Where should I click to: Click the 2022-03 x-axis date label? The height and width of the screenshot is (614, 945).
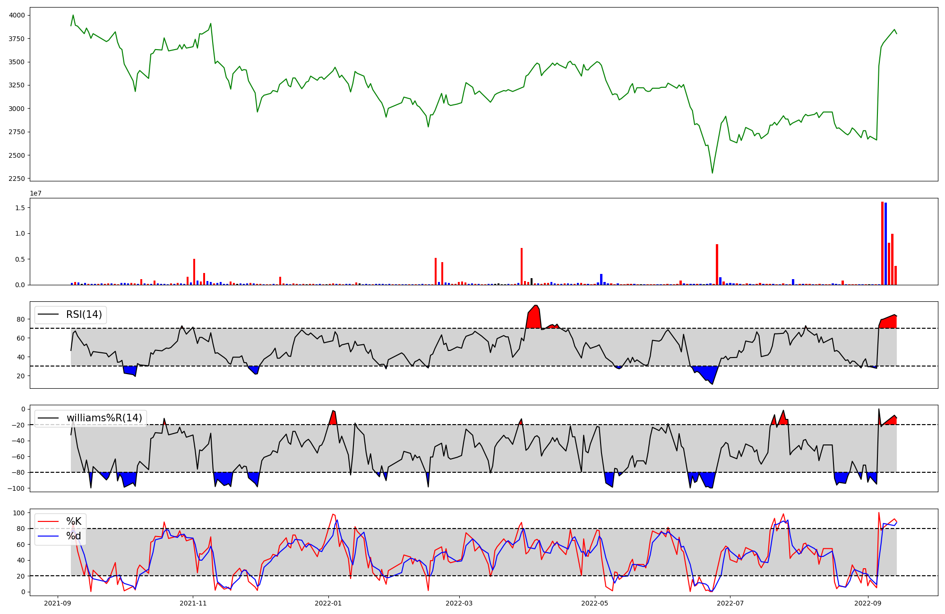(x=459, y=603)
